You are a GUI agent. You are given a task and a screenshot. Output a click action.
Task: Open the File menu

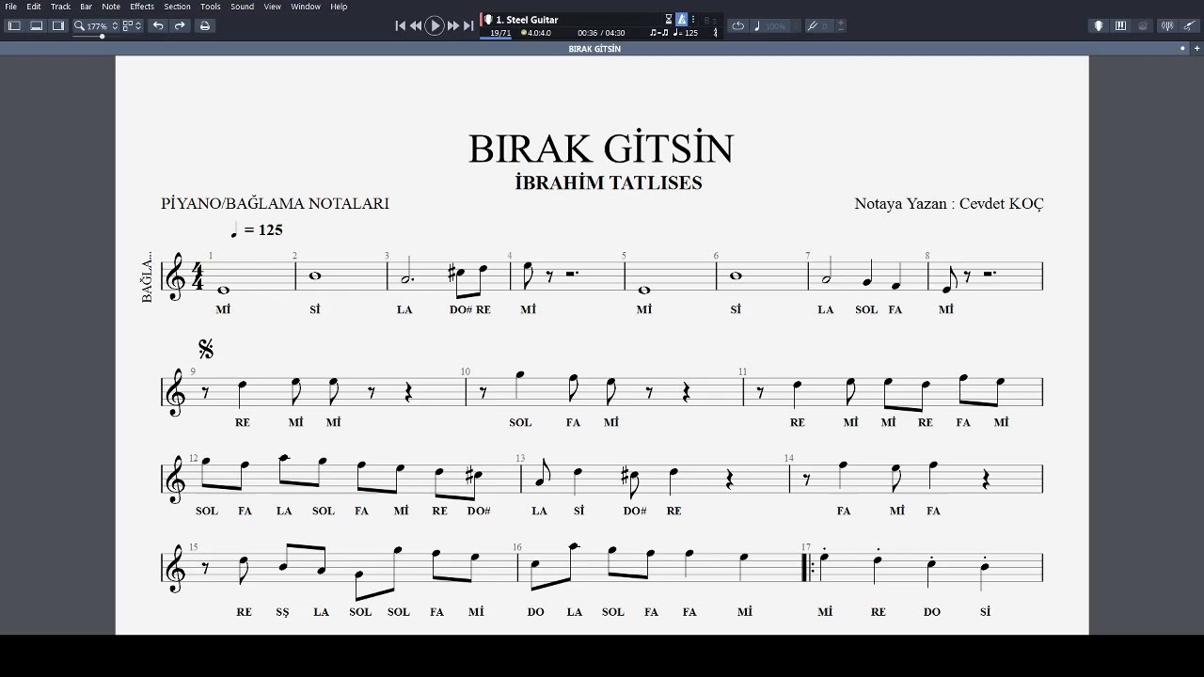tap(11, 7)
